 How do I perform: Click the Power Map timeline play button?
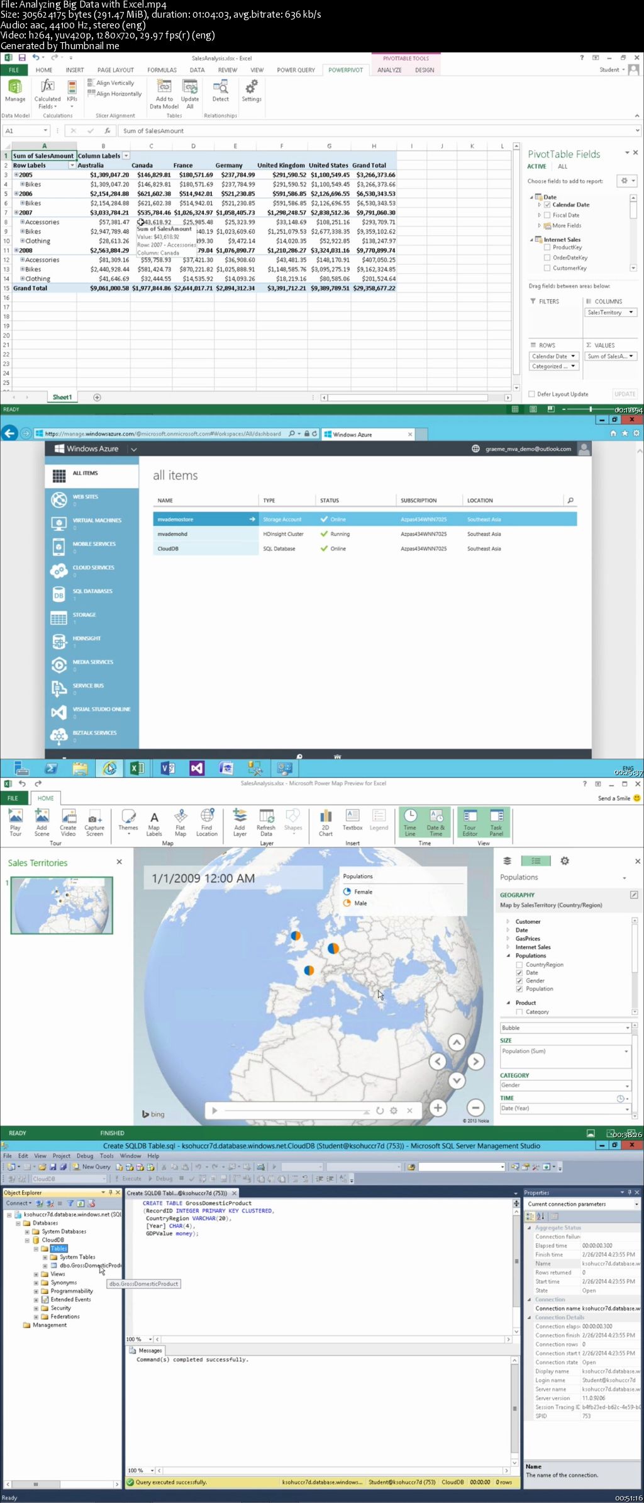coord(214,1111)
